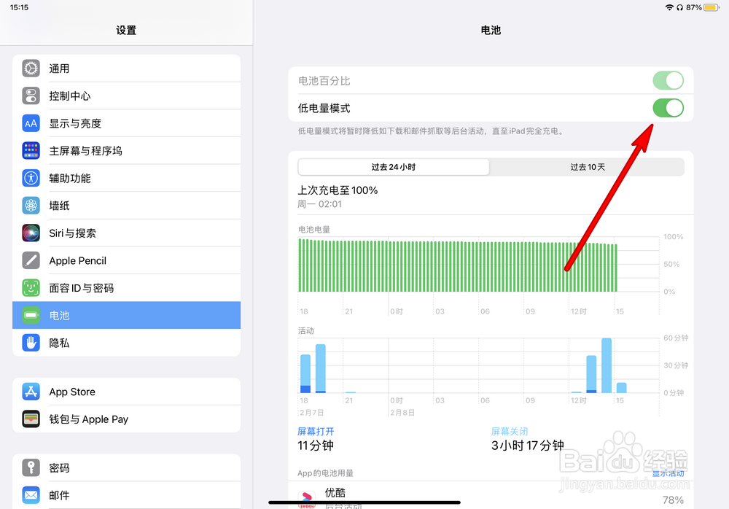The height and width of the screenshot is (509, 729).
Task: Open the 通用 settings icon
Action: pos(31,68)
